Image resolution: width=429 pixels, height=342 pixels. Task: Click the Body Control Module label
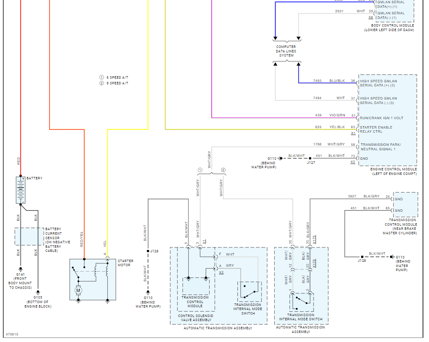(392, 25)
